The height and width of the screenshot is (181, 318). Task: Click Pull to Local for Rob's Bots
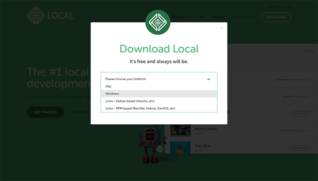(300, 148)
